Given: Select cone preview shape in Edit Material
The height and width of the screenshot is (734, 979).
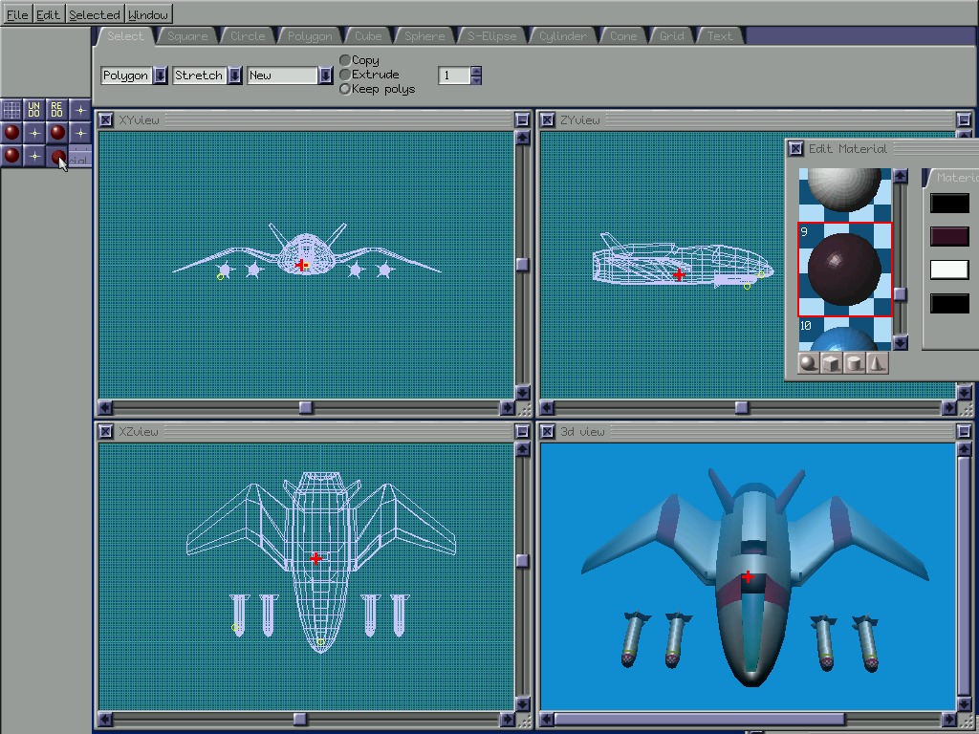Looking at the screenshot, I should [877, 363].
